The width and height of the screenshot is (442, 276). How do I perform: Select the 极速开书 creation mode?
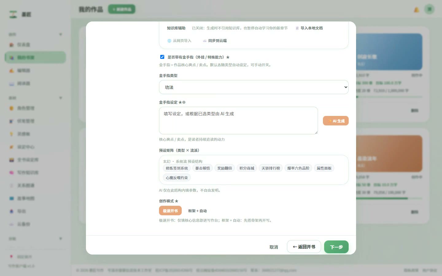point(170,211)
